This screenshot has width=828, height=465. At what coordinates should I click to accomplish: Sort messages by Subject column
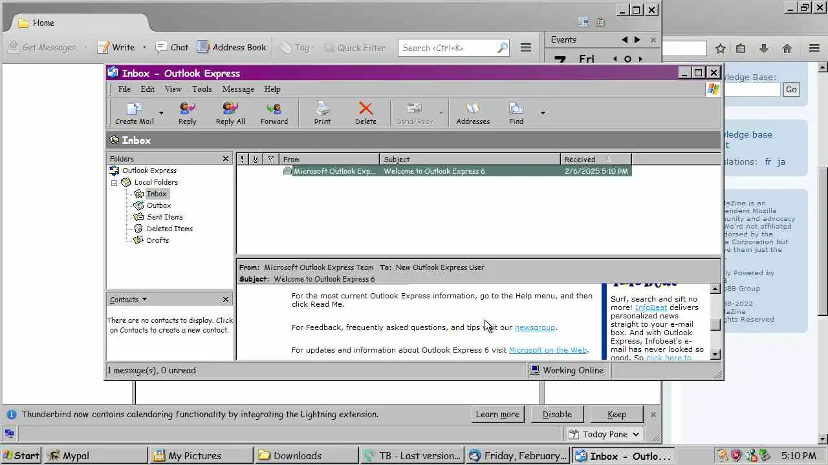pyautogui.click(x=470, y=160)
